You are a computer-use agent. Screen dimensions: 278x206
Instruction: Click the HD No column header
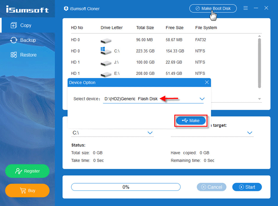pos(77,28)
